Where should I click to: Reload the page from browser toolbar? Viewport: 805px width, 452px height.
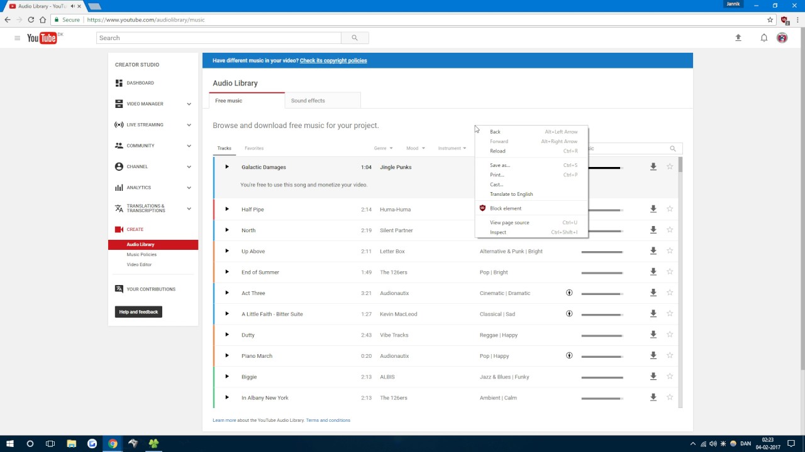click(31, 19)
